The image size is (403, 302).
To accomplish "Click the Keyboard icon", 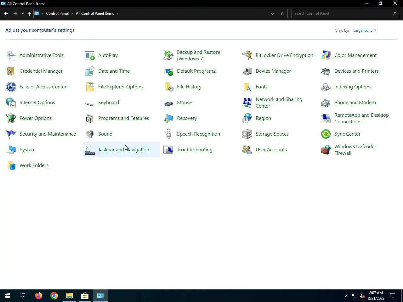I will click(90, 104).
